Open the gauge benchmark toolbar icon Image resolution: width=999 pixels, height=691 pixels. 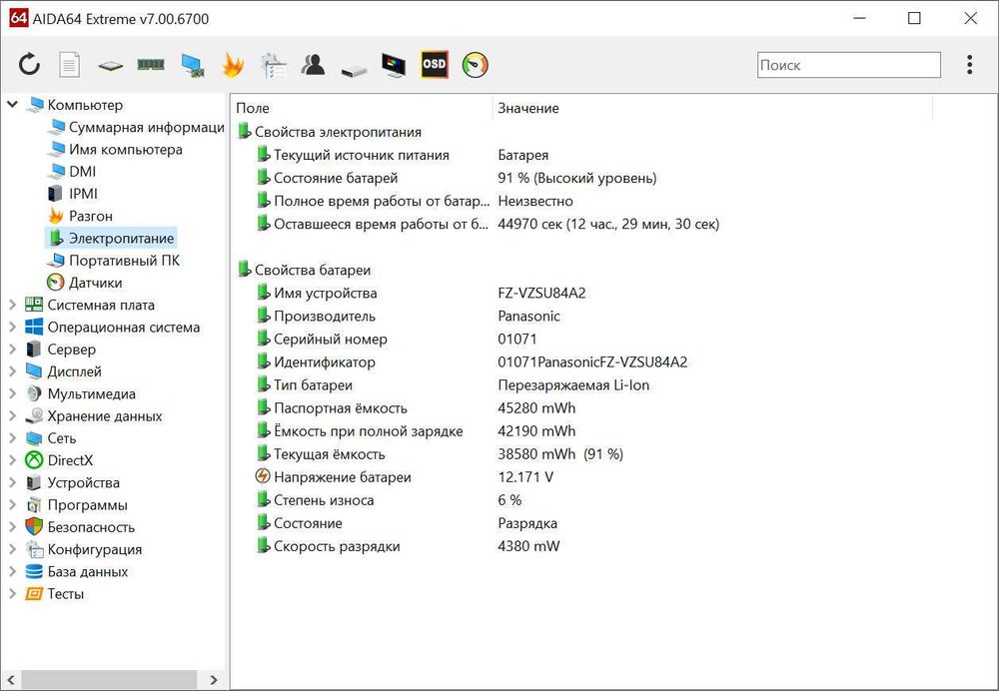(475, 65)
